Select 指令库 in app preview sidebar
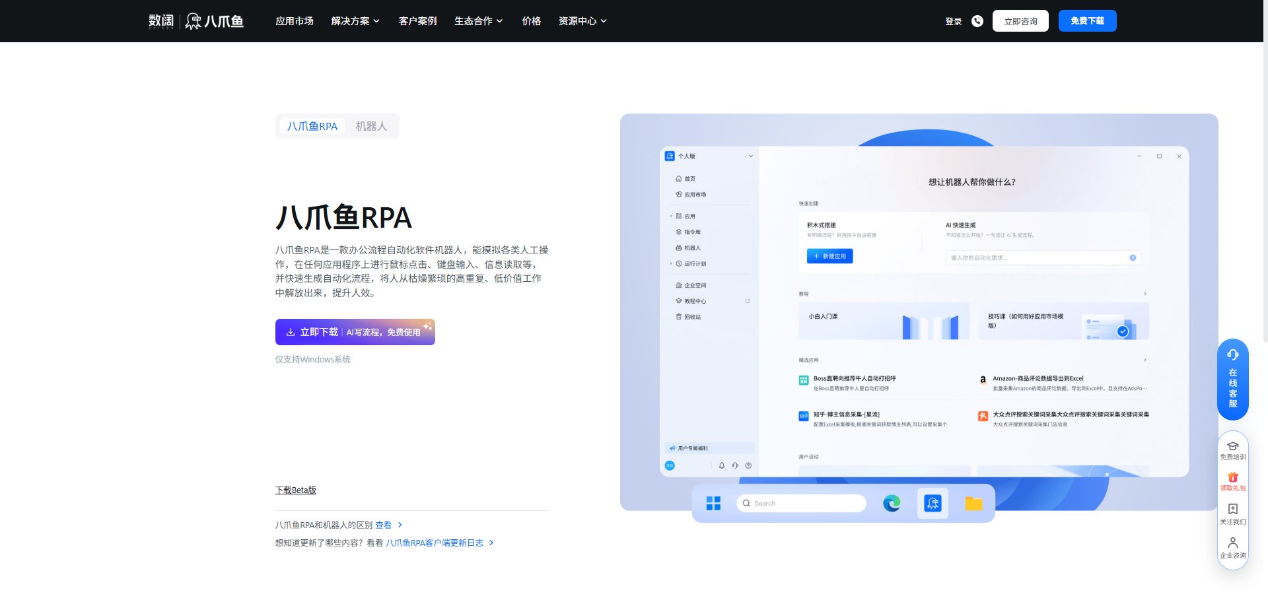This screenshot has height=600, width=1268. click(x=688, y=232)
